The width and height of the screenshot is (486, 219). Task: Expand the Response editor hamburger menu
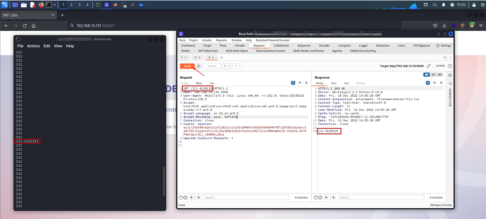click(x=441, y=83)
